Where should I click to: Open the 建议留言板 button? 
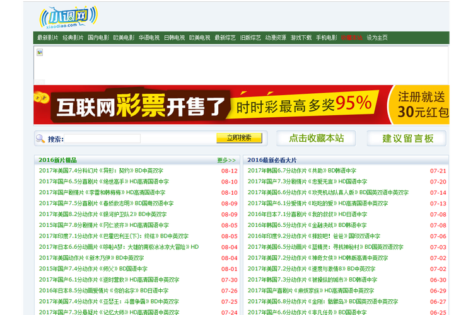(x=408, y=139)
